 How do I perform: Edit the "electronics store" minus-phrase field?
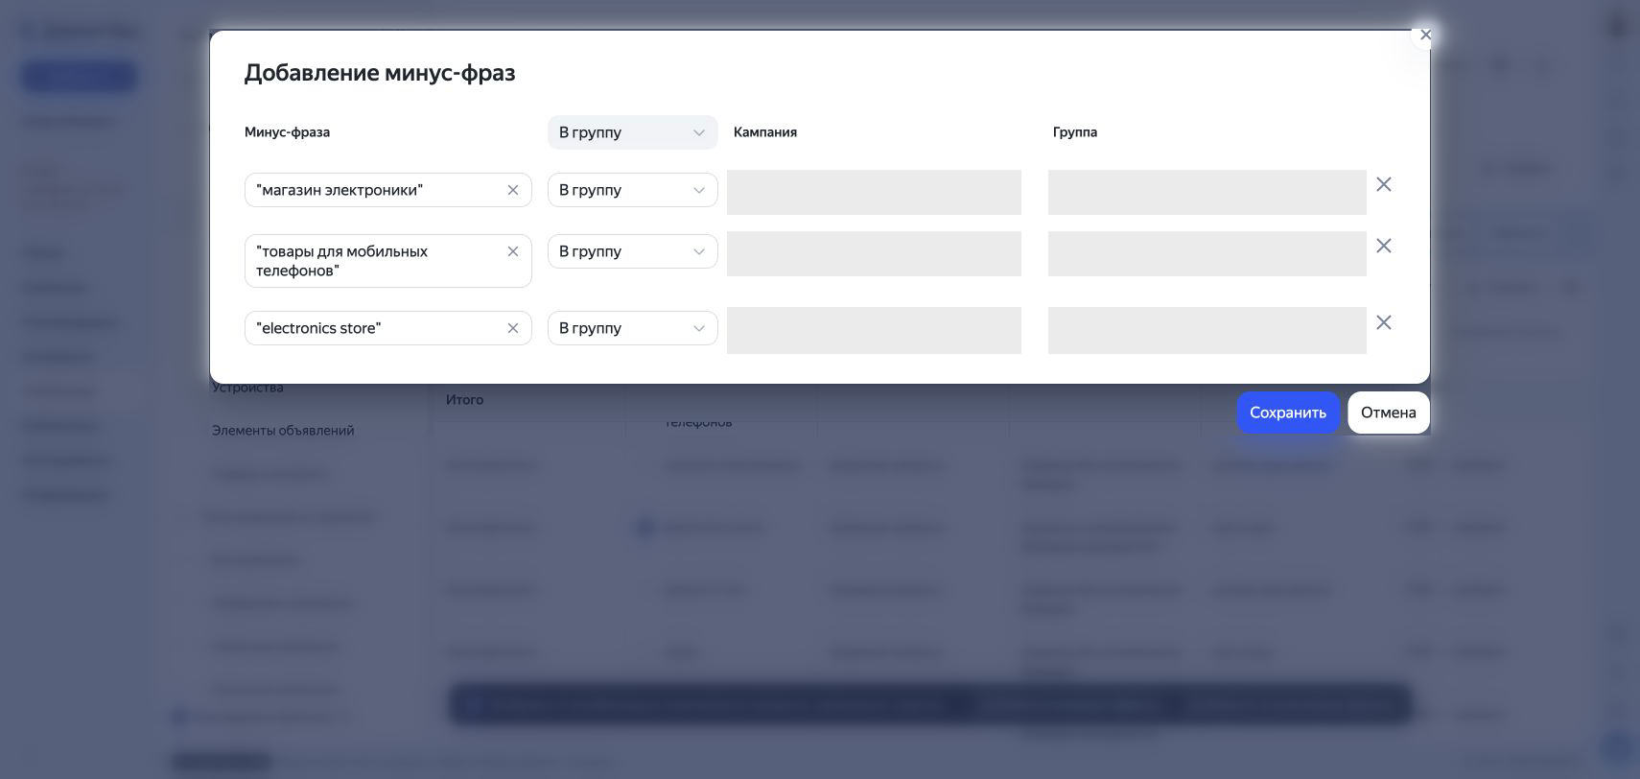point(376,328)
